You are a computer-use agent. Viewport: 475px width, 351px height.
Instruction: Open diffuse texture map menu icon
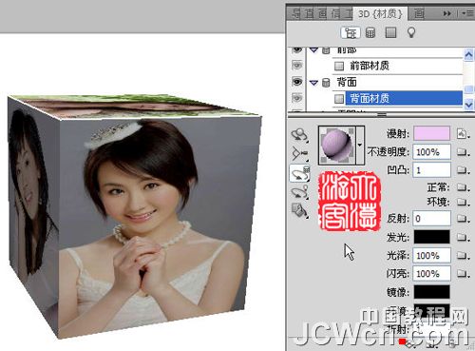click(x=463, y=134)
